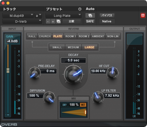This screenshot has width=147, height=127.
Task: Click the 比較 compare button
Action: 72,21
